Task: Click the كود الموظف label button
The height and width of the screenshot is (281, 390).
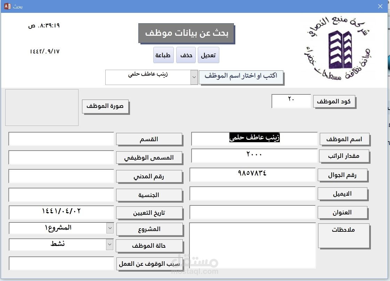Action: pos(334,102)
